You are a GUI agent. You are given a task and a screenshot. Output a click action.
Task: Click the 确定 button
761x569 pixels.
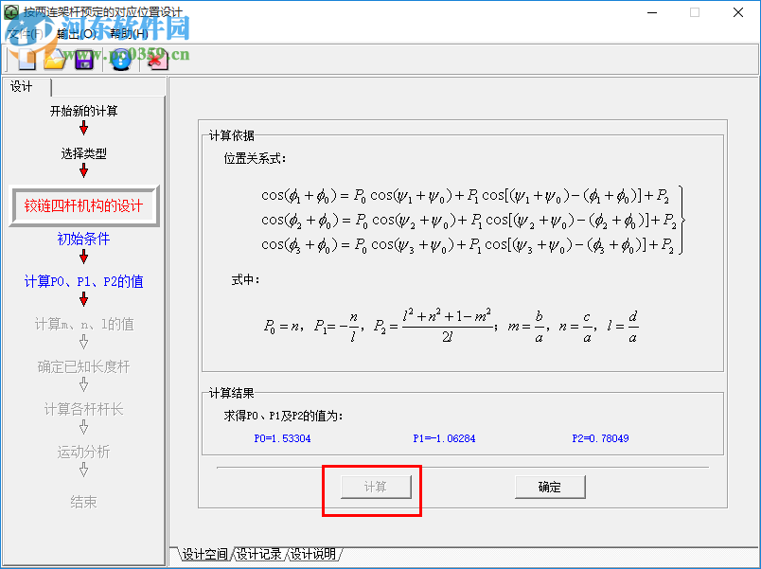(550, 487)
